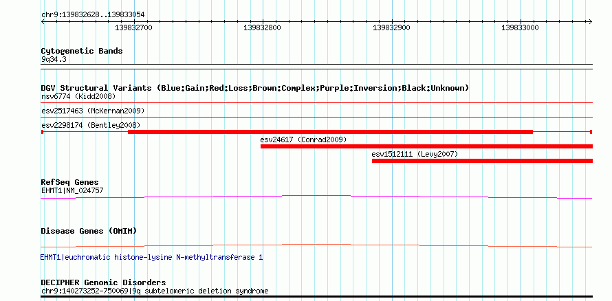Click the esv2298174 (Bentley2008) variant label
Screen dimensions: 612x301
91,125
